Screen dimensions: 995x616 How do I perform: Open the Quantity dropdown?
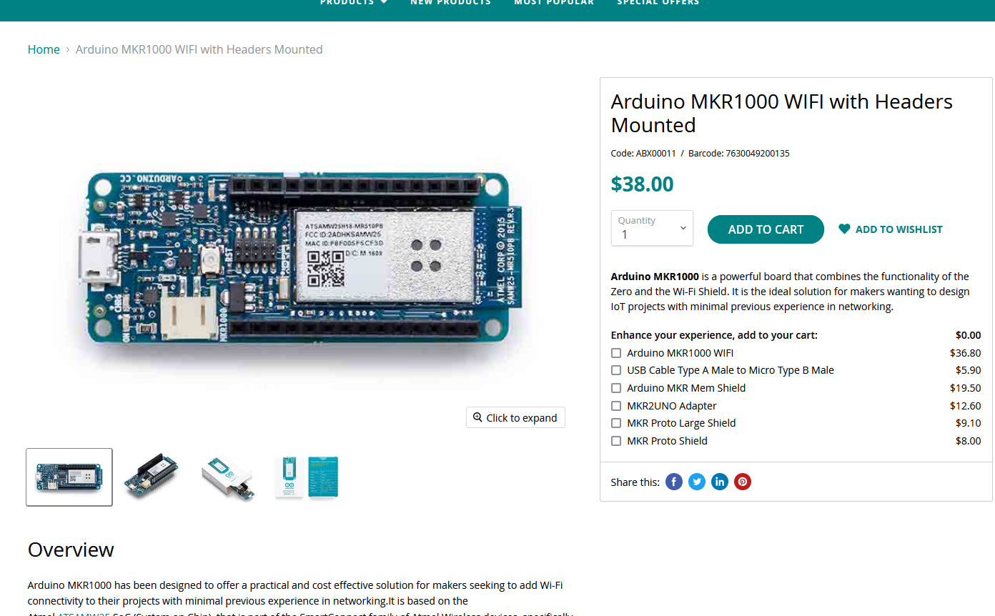coord(652,228)
